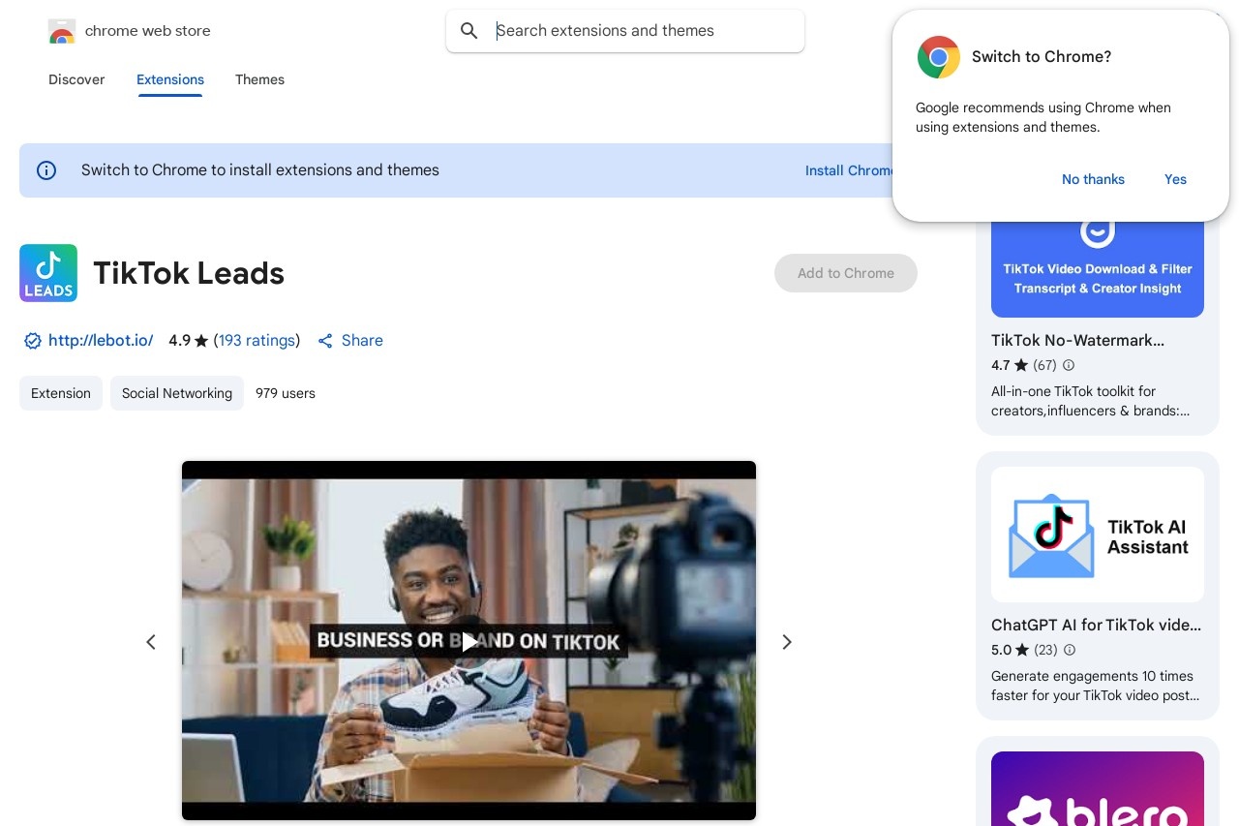Play the TikTok Leads promo video
The height and width of the screenshot is (826, 1239).
point(468,641)
